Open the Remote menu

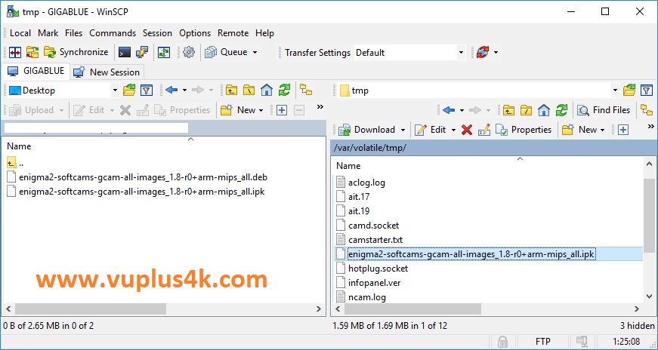[233, 33]
